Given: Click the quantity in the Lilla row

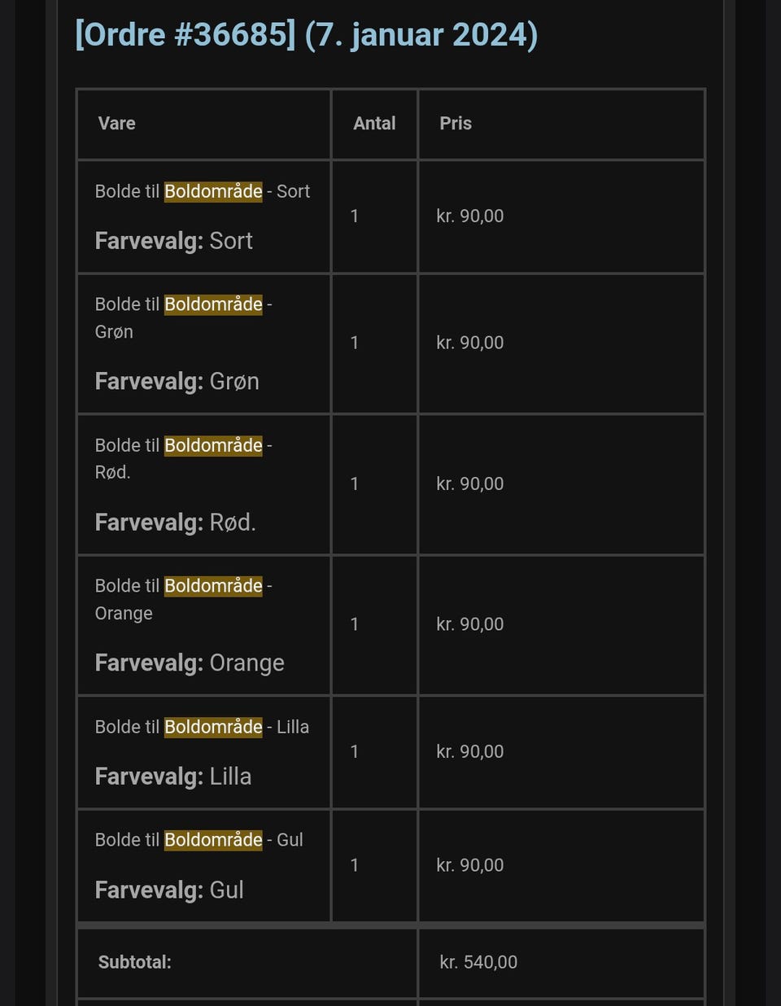Looking at the screenshot, I should (x=355, y=751).
